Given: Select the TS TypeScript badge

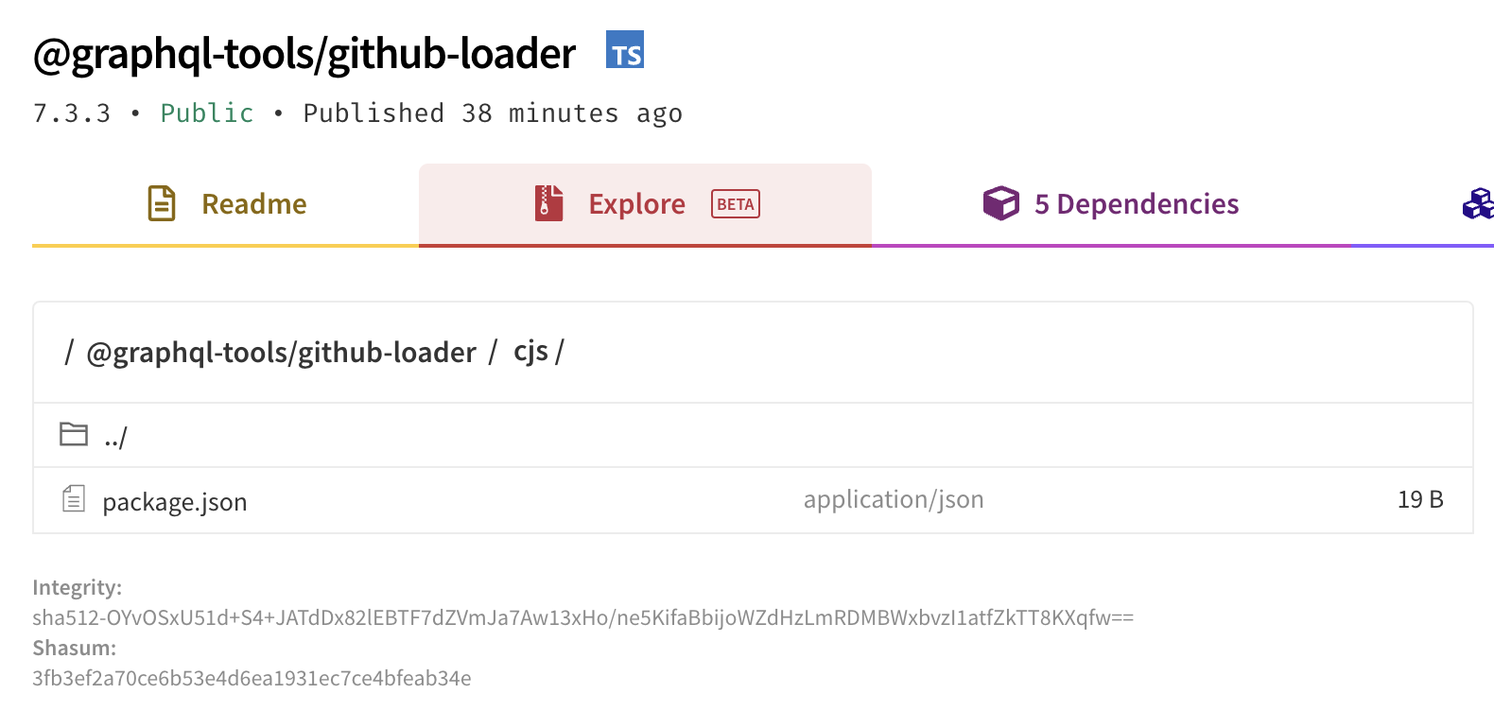Looking at the screenshot, I should click(624, 53).
